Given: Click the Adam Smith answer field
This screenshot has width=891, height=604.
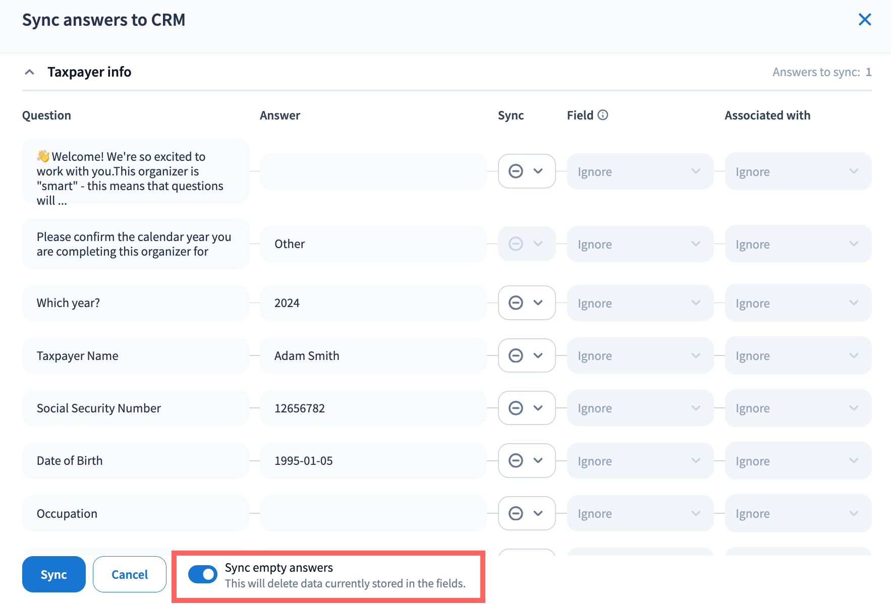Looking at the screenshot, I should coord(373,355).
